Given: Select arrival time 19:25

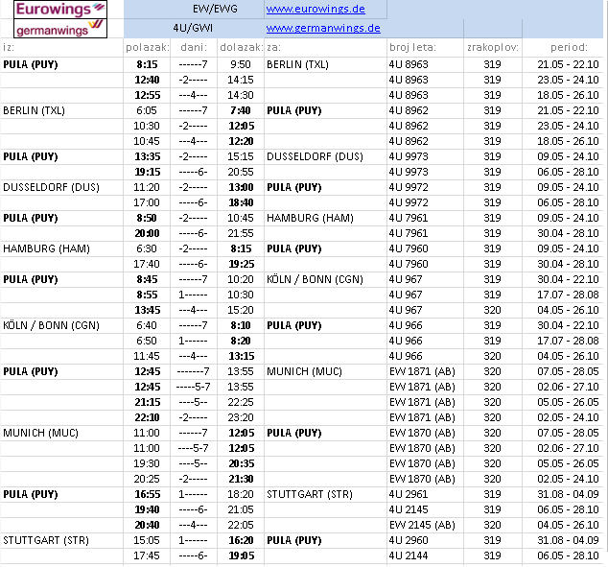Looking at the screenshot, I should (x=241, y=264).
